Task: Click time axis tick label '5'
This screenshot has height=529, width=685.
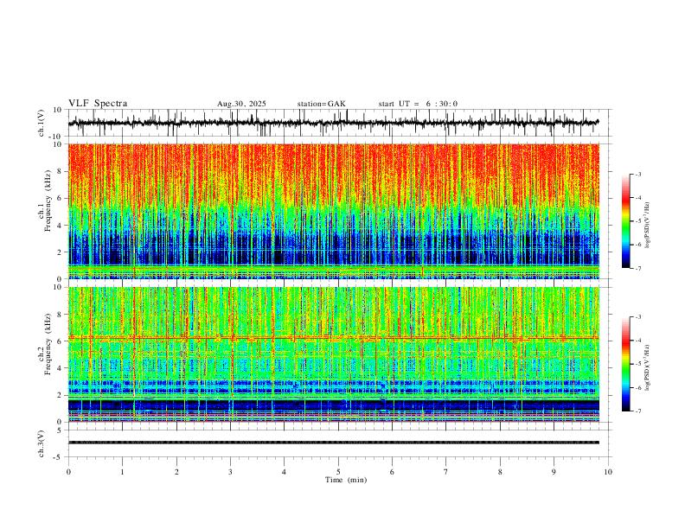Action: (x=338, y=472)
